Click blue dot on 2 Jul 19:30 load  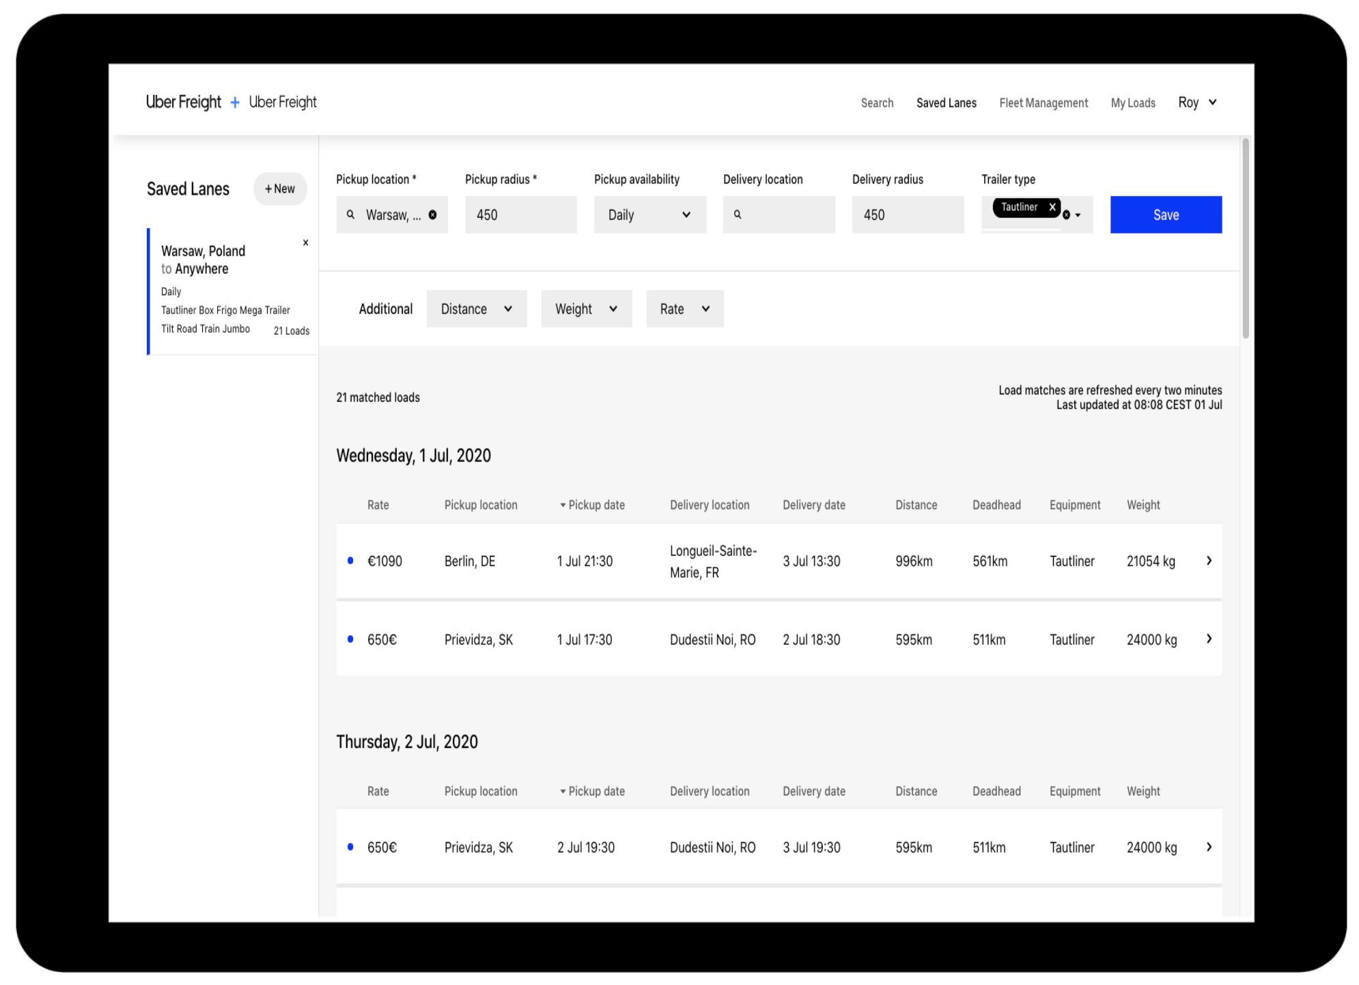coord(350,847)
